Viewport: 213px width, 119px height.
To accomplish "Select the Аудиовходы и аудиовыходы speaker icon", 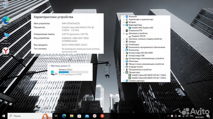I will tap(127, 19).
